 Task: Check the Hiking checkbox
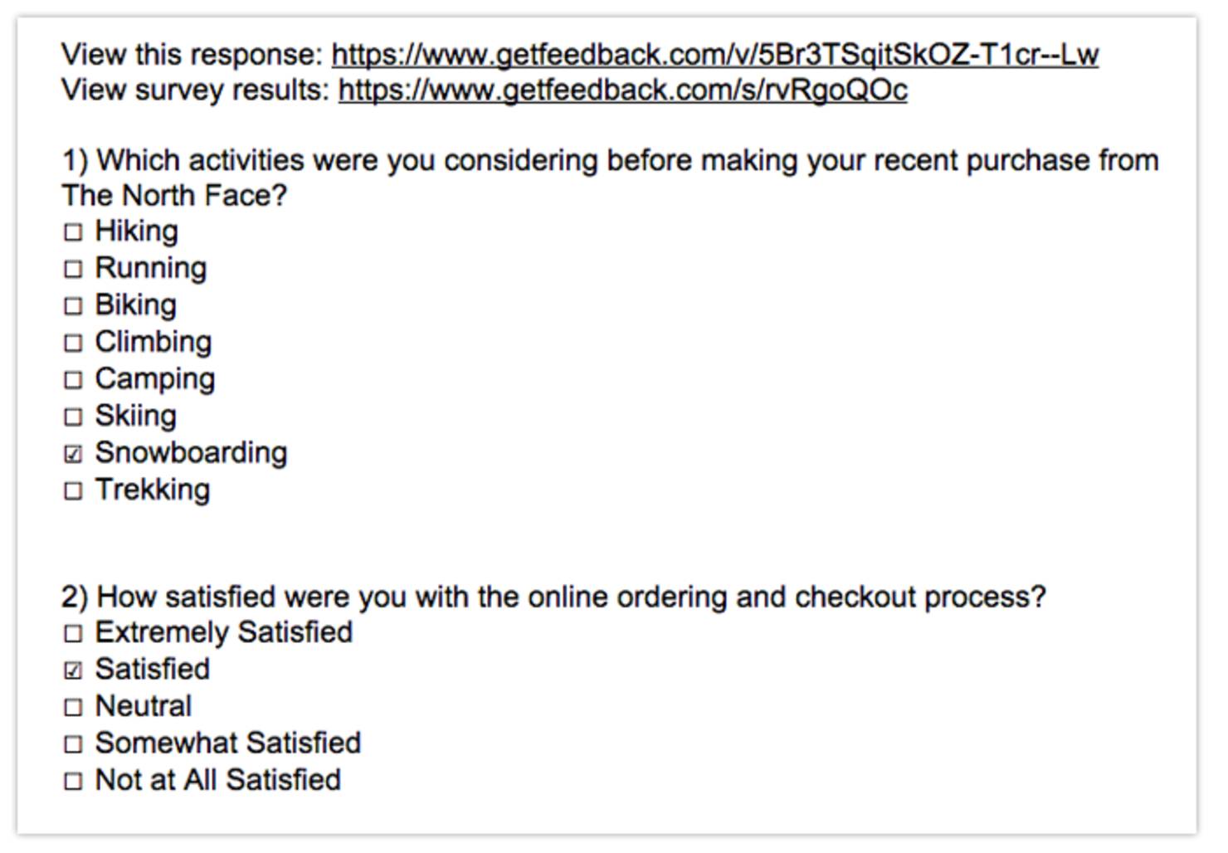[73, 232]
